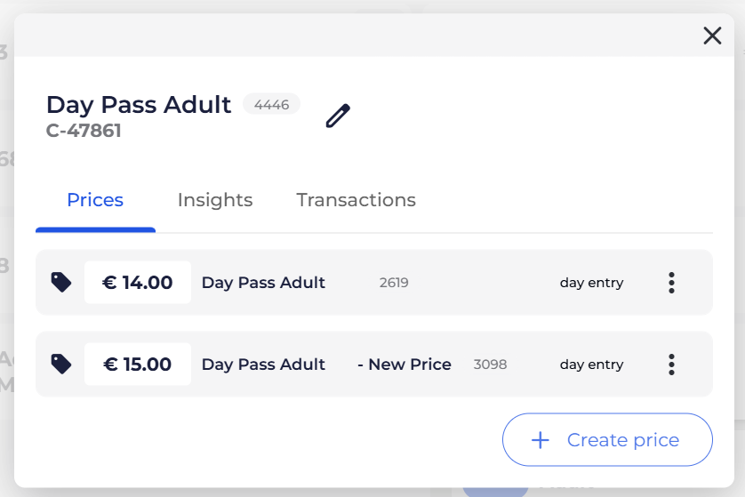Click the plus icon in Create price

coord(541,440)
